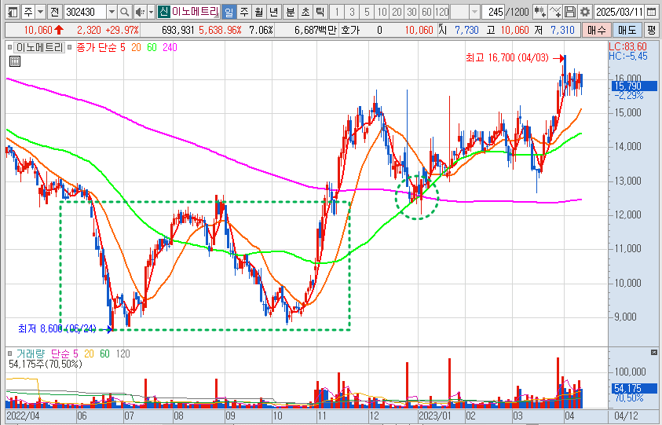662x425 pixels.
Task: Click the 평 button
Action: point(652,30)
